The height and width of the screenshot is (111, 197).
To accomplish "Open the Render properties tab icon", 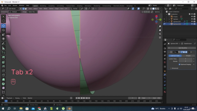I will point(165,48).
